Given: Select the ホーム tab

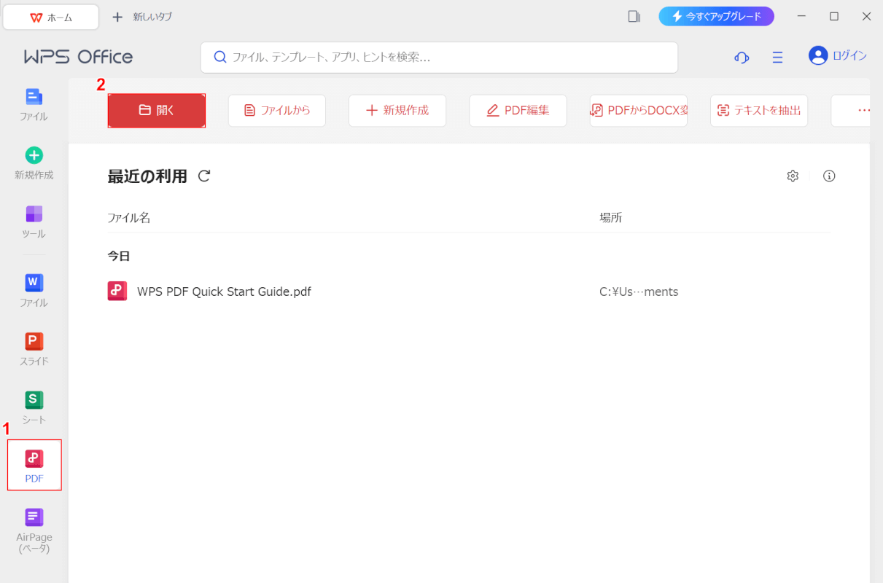Looking at the screenshot, I should (x=51, y=17).
